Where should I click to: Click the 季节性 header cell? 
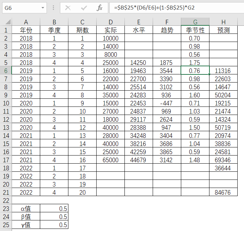coord(195,30)
